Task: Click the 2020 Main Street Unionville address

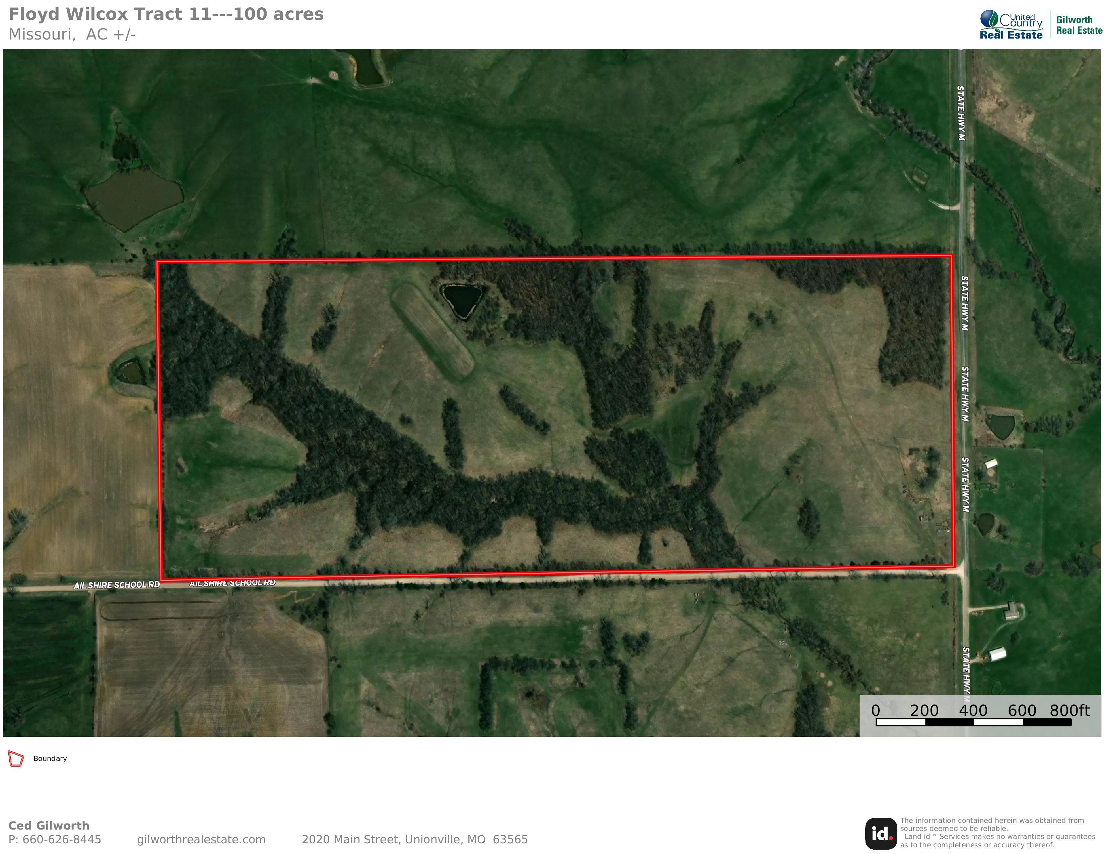Action: coord(415,839)
